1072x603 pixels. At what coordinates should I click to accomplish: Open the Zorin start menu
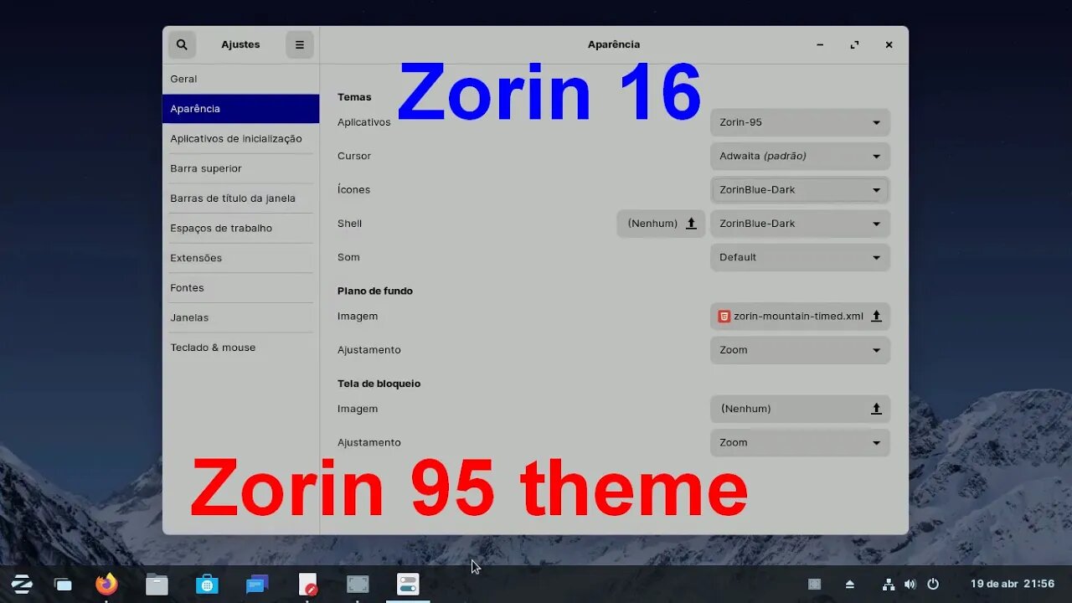(x=22, y=584)
